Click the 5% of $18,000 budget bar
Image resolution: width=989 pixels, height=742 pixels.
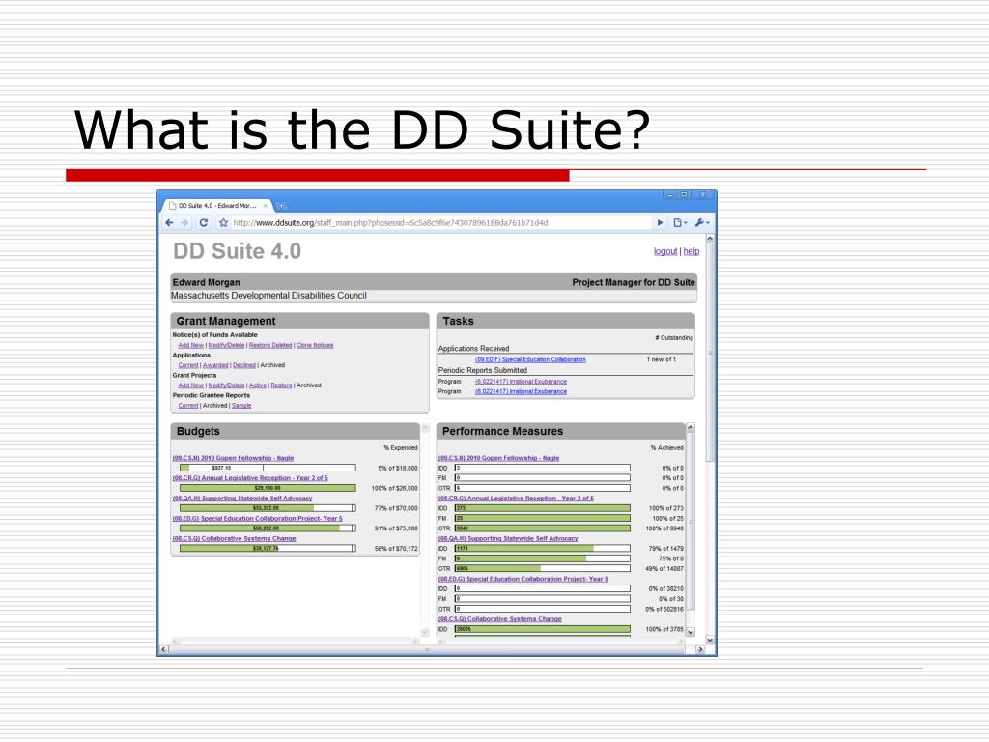click(x=268, y=469)
